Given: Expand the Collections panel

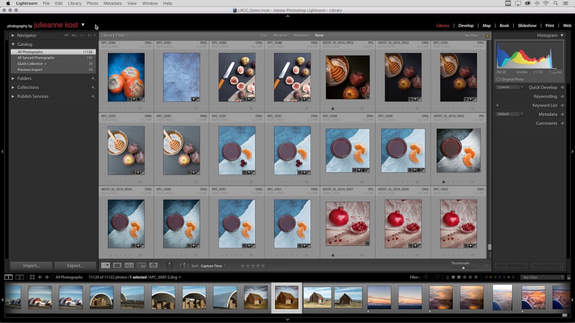Looking at the screenshot, I should coord(13,87).
